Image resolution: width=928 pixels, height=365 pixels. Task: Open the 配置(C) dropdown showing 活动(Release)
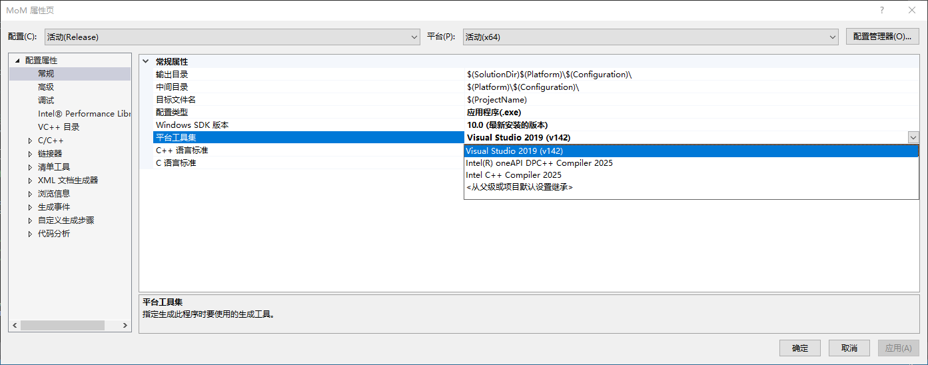coord(232,37)
